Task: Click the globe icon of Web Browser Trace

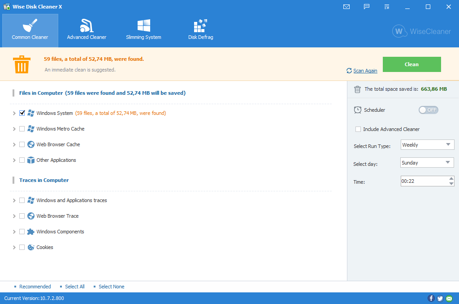Action: (x=31, y=216)
